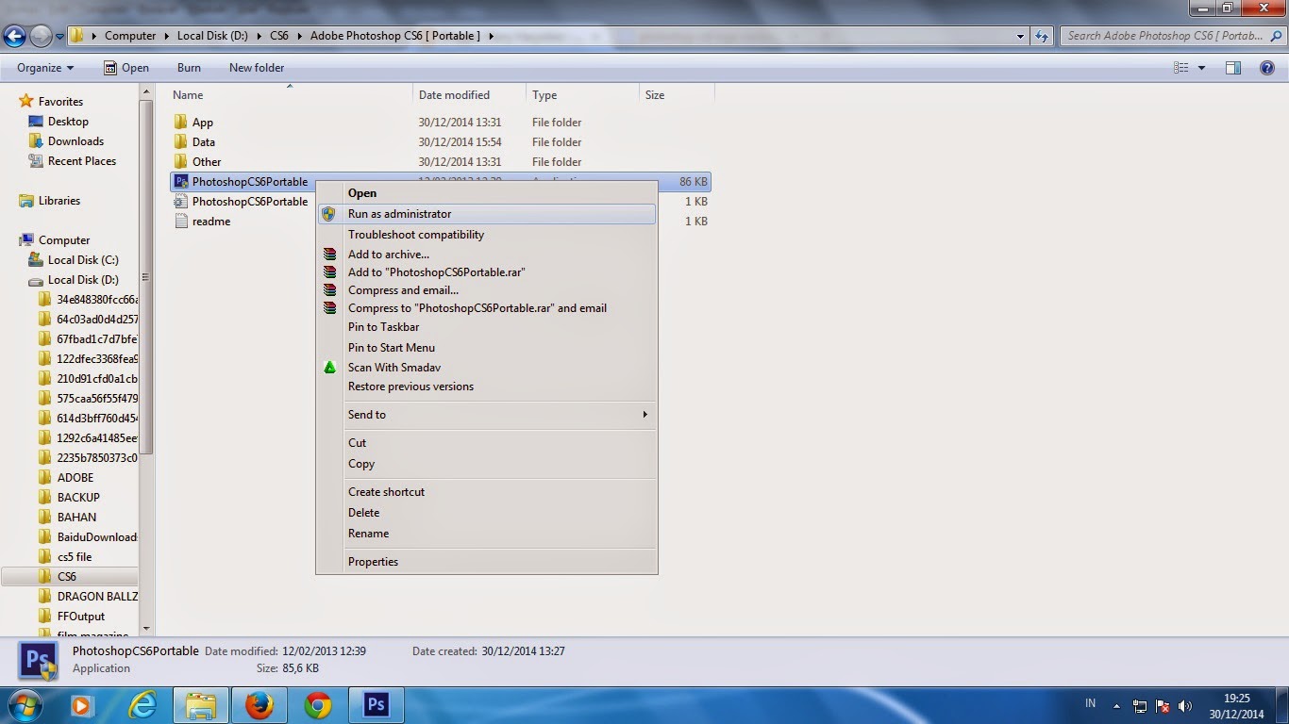The width and height of the screenshot is (1289, 724).
Task: Toggle the preview pane icon
Action: click(1232, 68)
